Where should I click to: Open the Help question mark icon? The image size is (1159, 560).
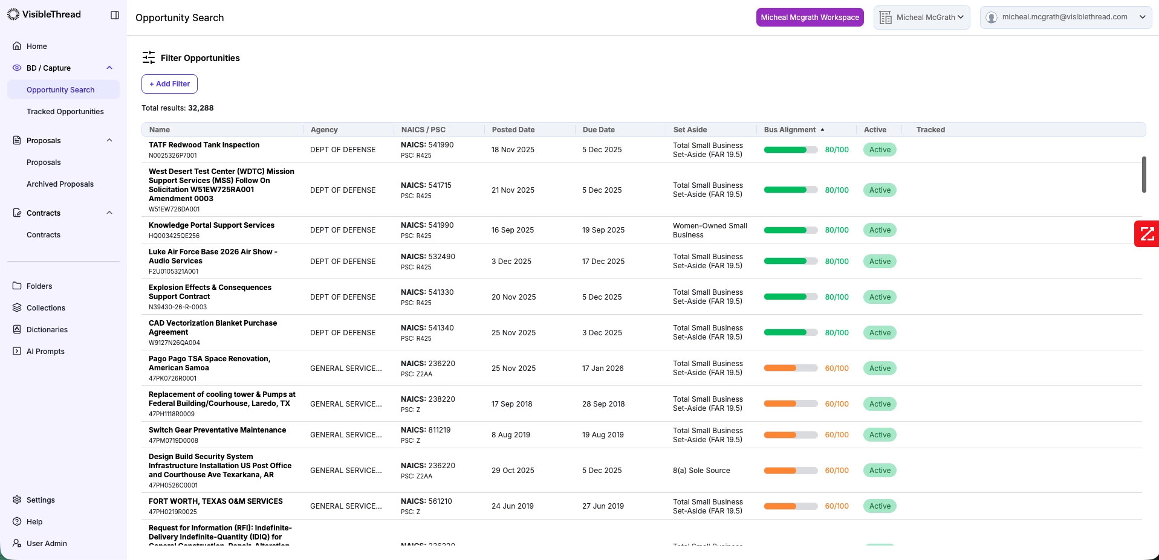[x=17, y=521]
